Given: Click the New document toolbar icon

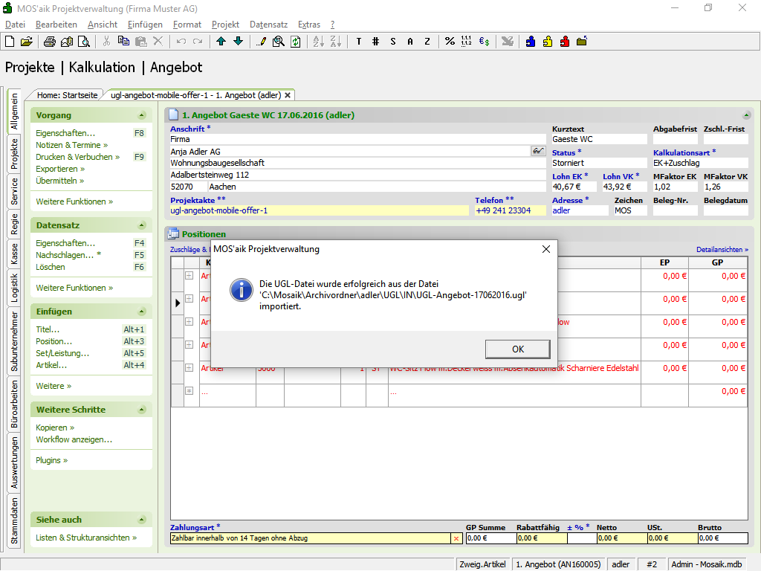Looking at the screenshot, I should [10, 42].
